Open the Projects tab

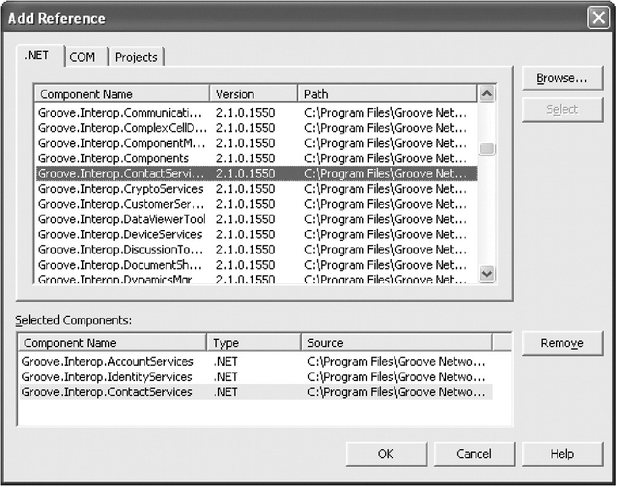pos(136,57)
